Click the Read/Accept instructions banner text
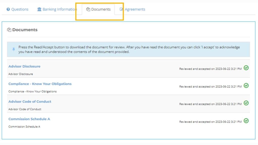This screenshot has height=145, width=258. tap(129, 49)
